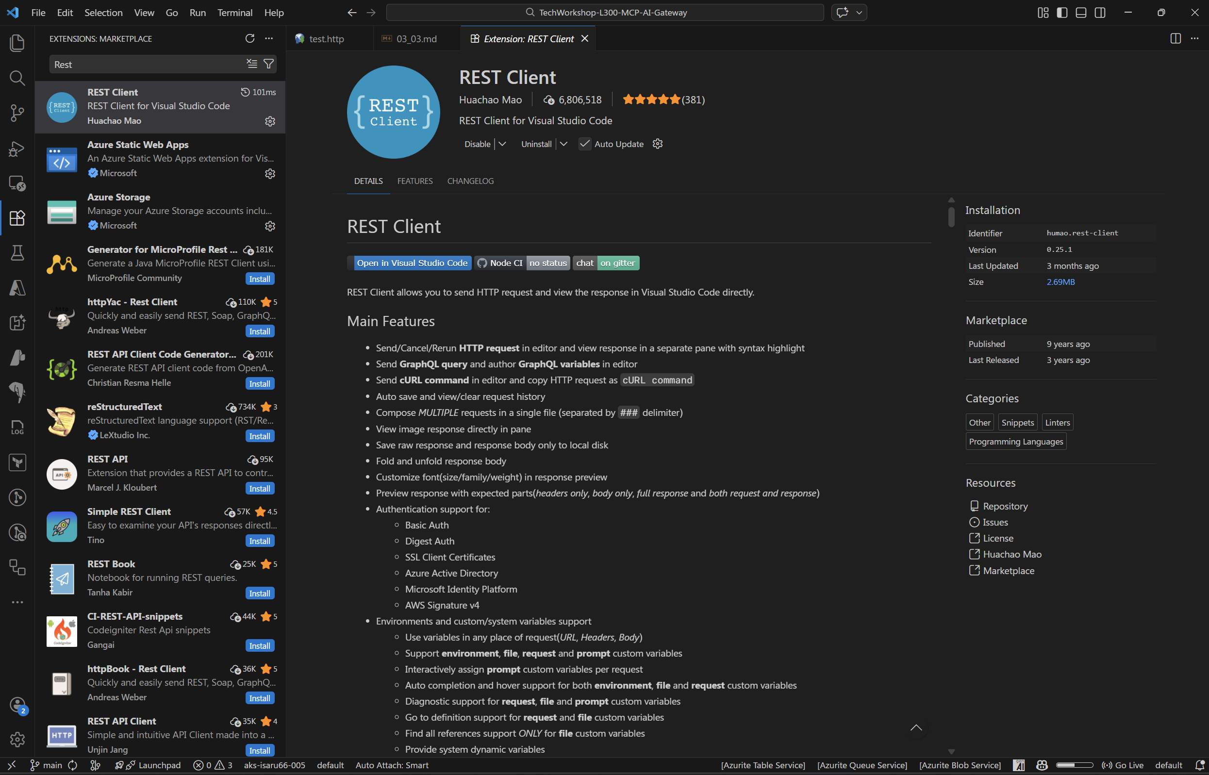Refresh the extensions marketplace list
Image resolution: width=1209 pixels, height=775 pixels.
tap(249, 38)
